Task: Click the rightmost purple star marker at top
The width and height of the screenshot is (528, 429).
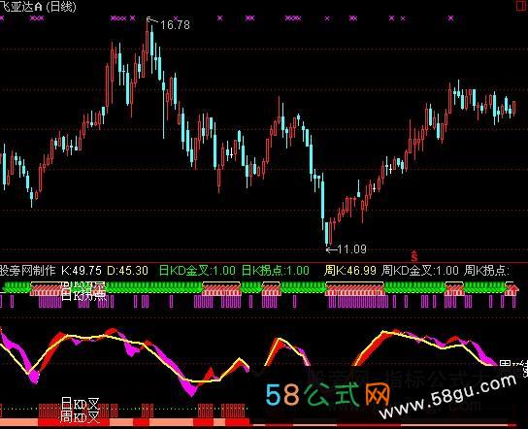Action: coord(450,17)
